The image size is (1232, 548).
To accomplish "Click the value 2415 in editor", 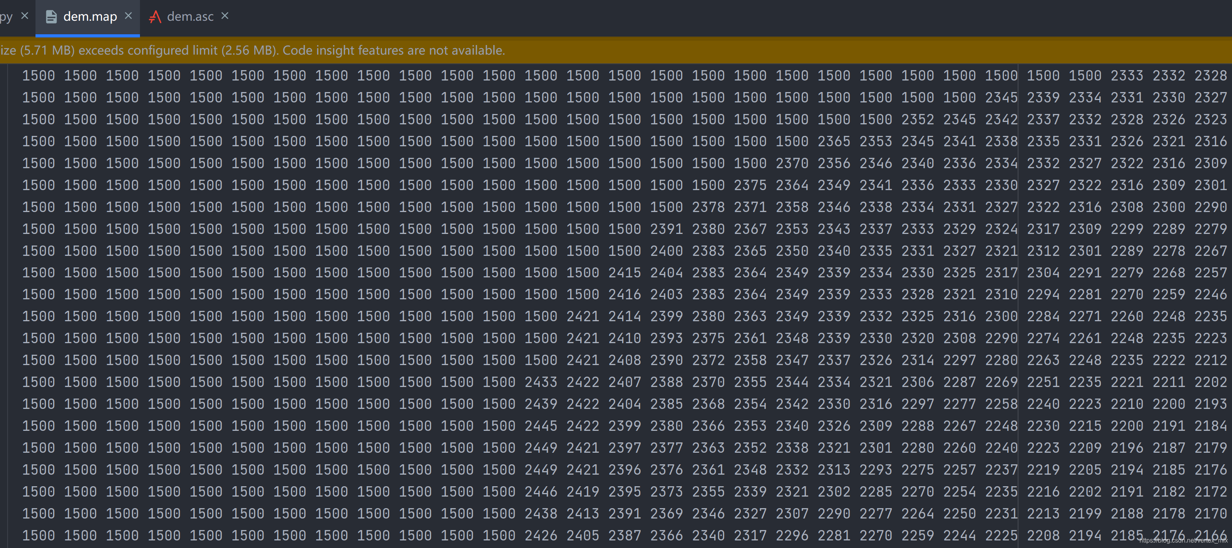I will (x=624, y=273).
